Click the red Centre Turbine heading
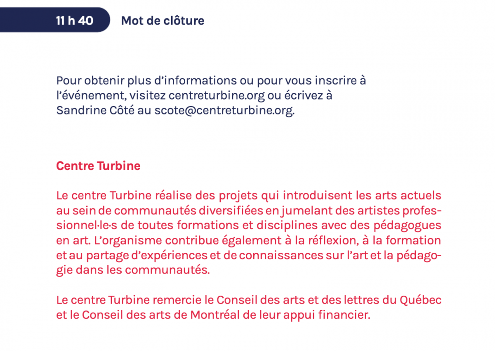 click(98, 166)
